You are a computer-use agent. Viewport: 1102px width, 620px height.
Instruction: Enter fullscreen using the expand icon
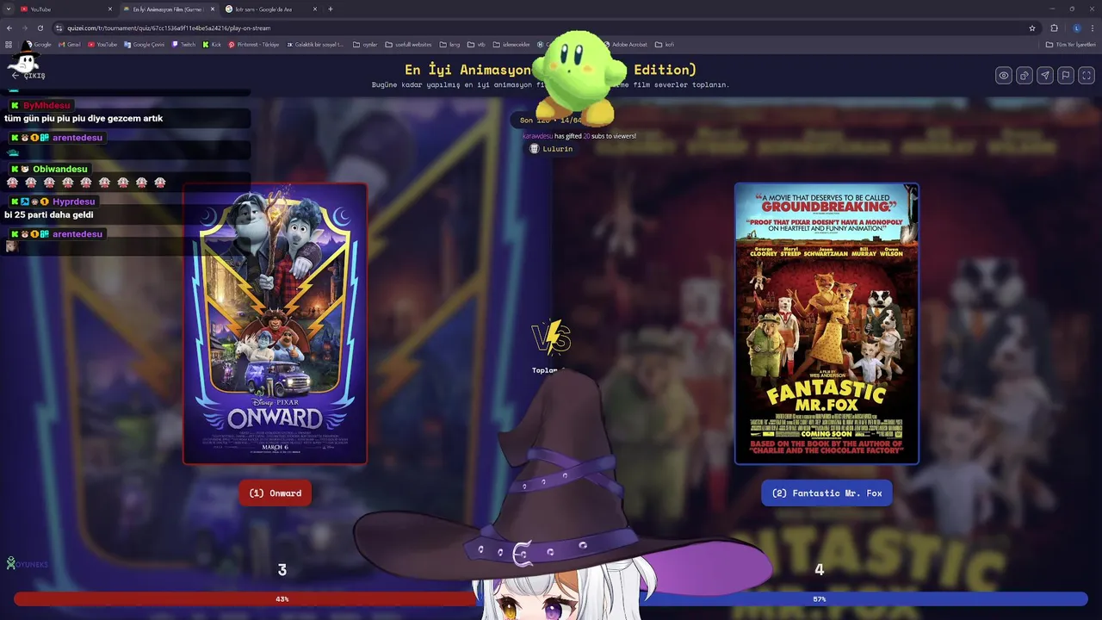click(x=1087, y=75)
